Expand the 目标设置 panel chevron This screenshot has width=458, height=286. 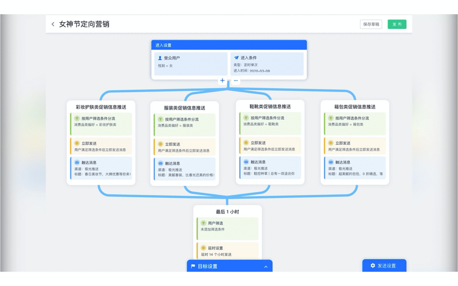266,267
